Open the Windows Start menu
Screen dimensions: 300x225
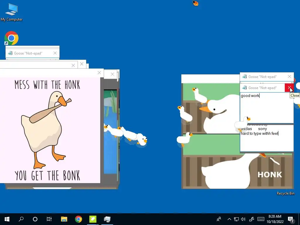pyautogui.click(x=7, y=219)
